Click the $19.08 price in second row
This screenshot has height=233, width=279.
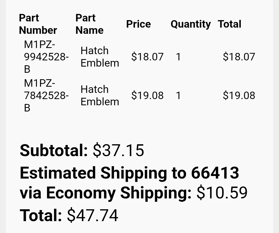click(147, 95)
